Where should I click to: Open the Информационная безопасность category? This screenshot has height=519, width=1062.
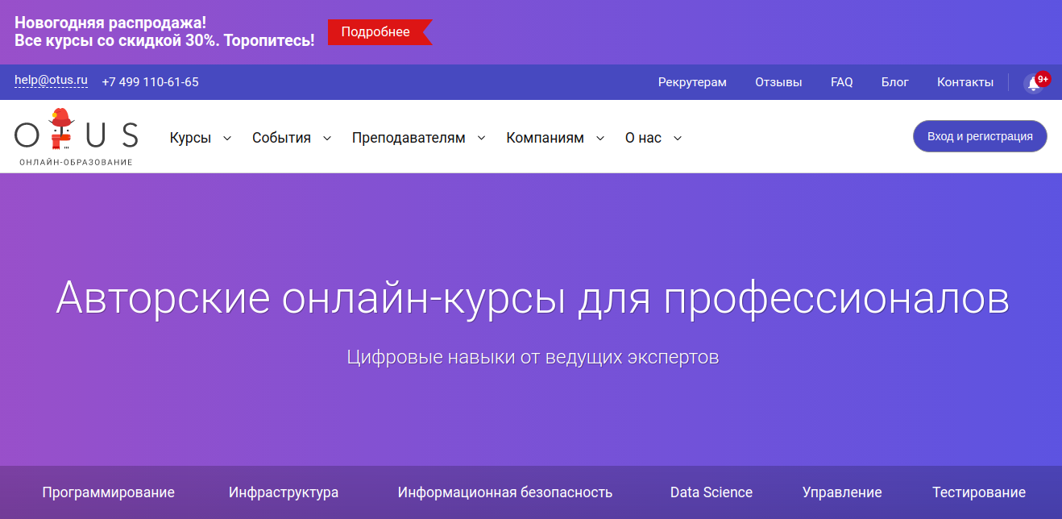coord(505,492)
